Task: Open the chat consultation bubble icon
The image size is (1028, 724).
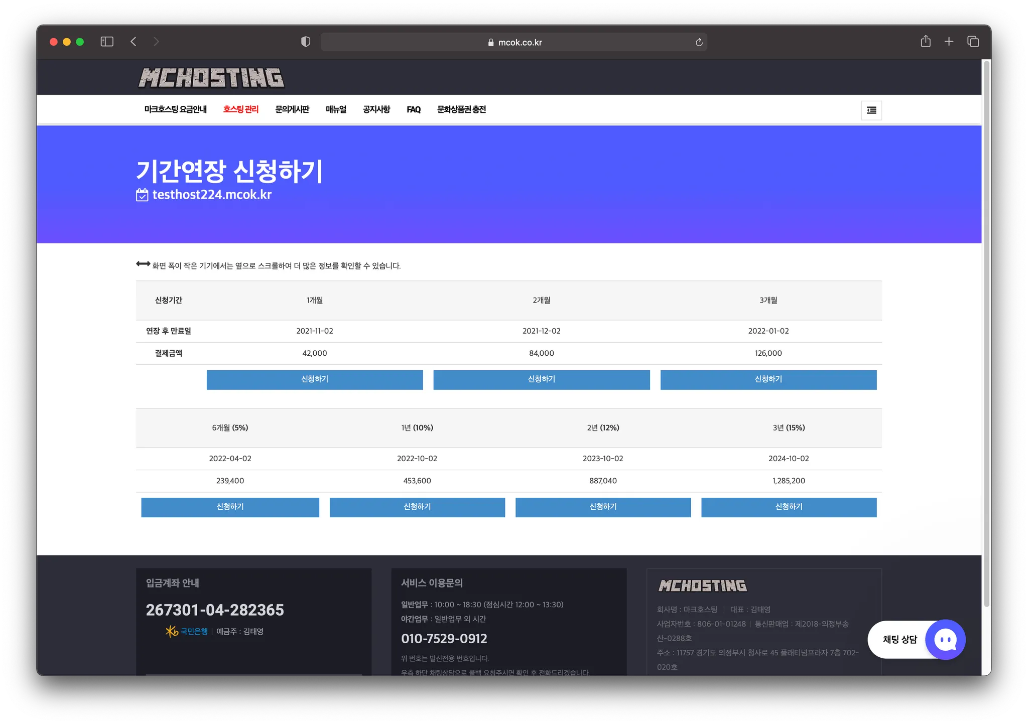Action: point(945,640)
